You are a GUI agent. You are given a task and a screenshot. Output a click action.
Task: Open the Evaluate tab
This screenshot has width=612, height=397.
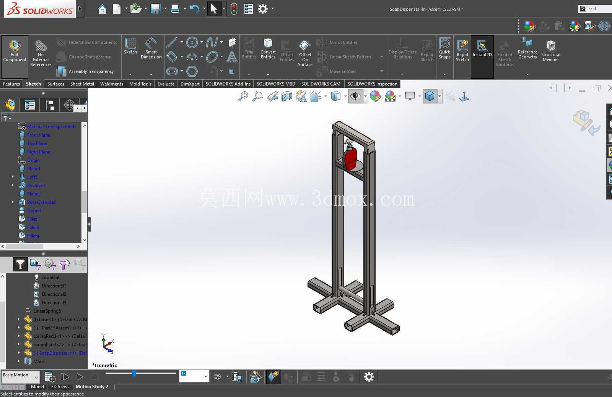166,84
